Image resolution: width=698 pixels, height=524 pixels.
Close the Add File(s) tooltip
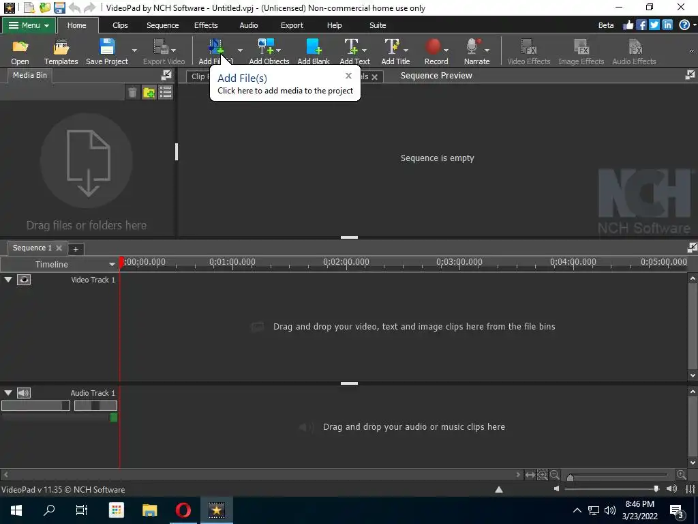(348, 76)
